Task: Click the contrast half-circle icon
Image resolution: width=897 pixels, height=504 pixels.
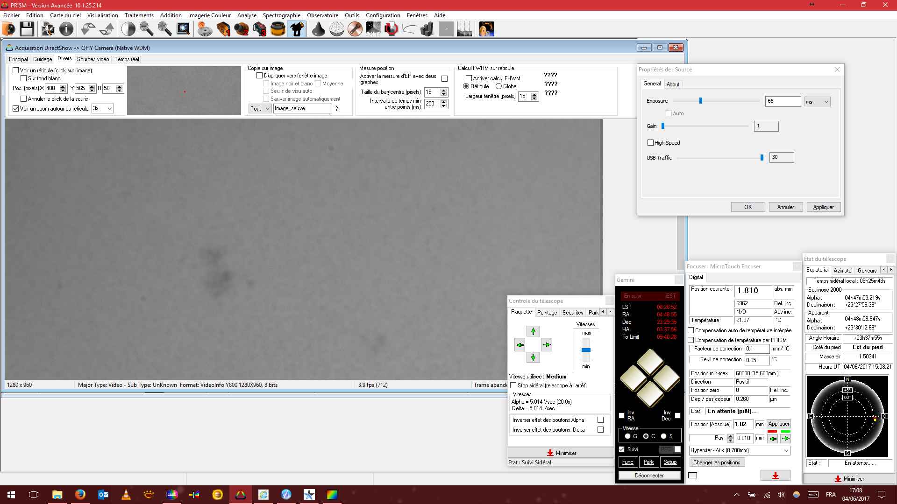Action: click(128, 29)
